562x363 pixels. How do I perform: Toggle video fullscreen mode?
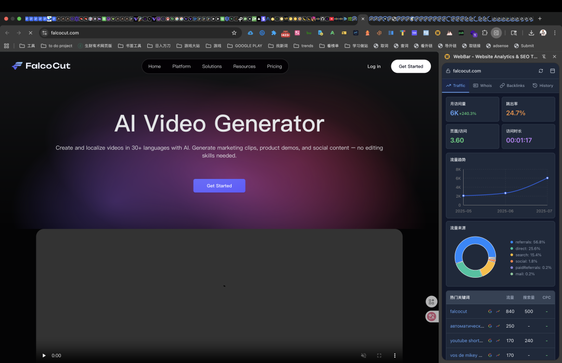(x=379, y=356)
